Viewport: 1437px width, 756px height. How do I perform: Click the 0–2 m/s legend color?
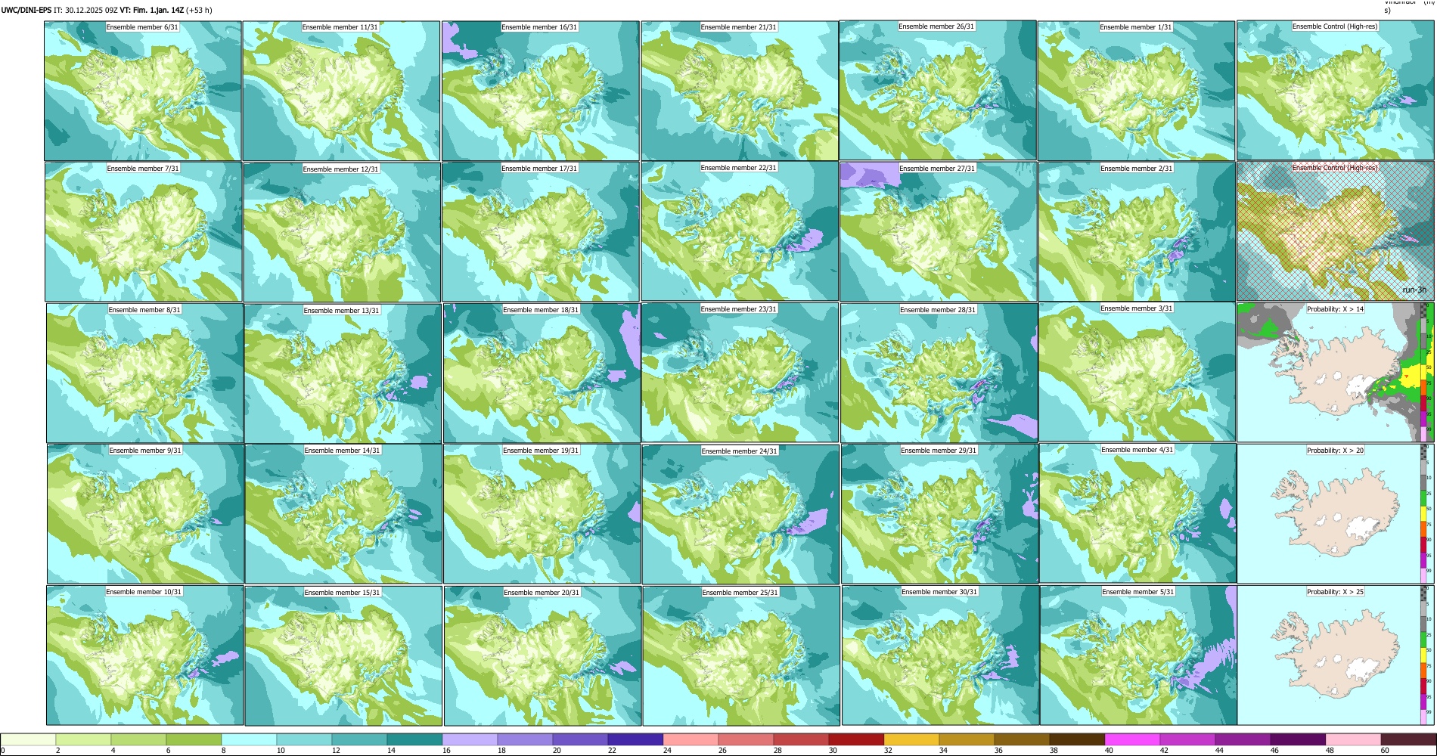pos(28,739)
